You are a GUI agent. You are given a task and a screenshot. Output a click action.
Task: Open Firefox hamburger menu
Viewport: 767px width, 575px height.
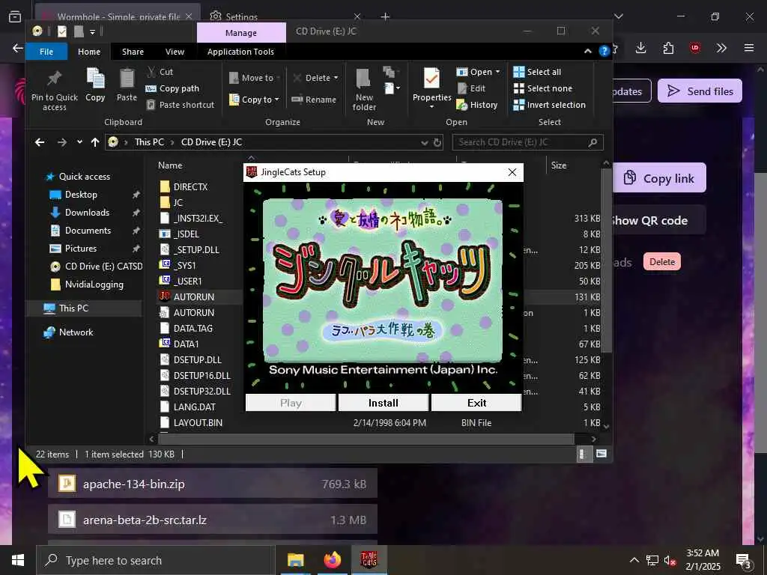point(748,48)
